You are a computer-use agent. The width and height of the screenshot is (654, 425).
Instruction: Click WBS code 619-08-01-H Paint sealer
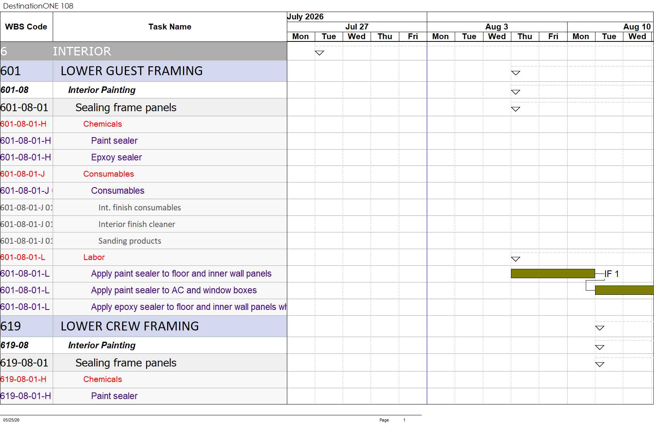26,396
